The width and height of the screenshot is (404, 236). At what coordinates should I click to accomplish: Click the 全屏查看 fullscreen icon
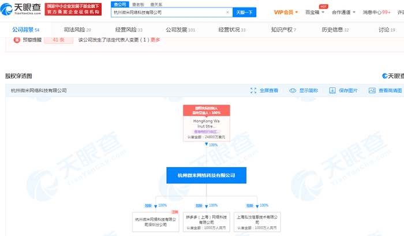coord(253,90)
